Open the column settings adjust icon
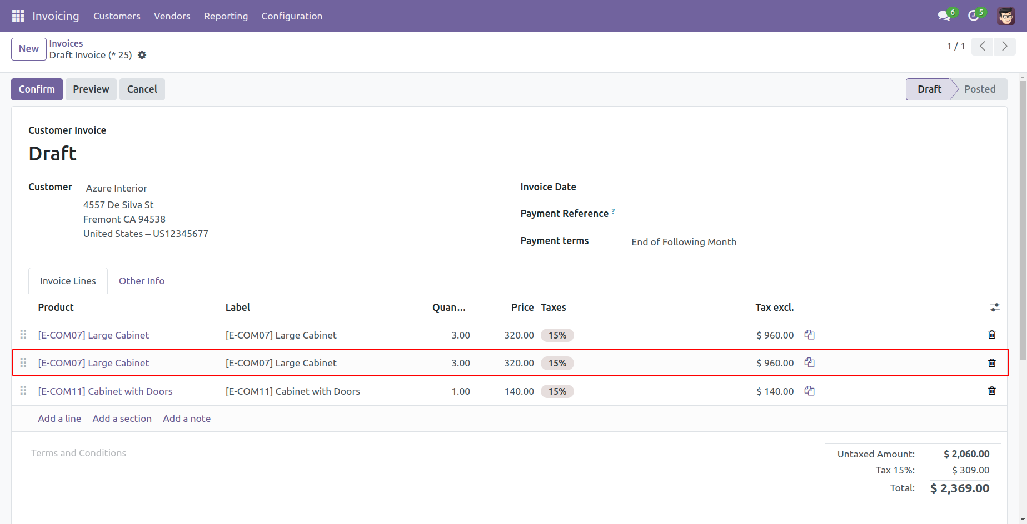 click(995, 308)
